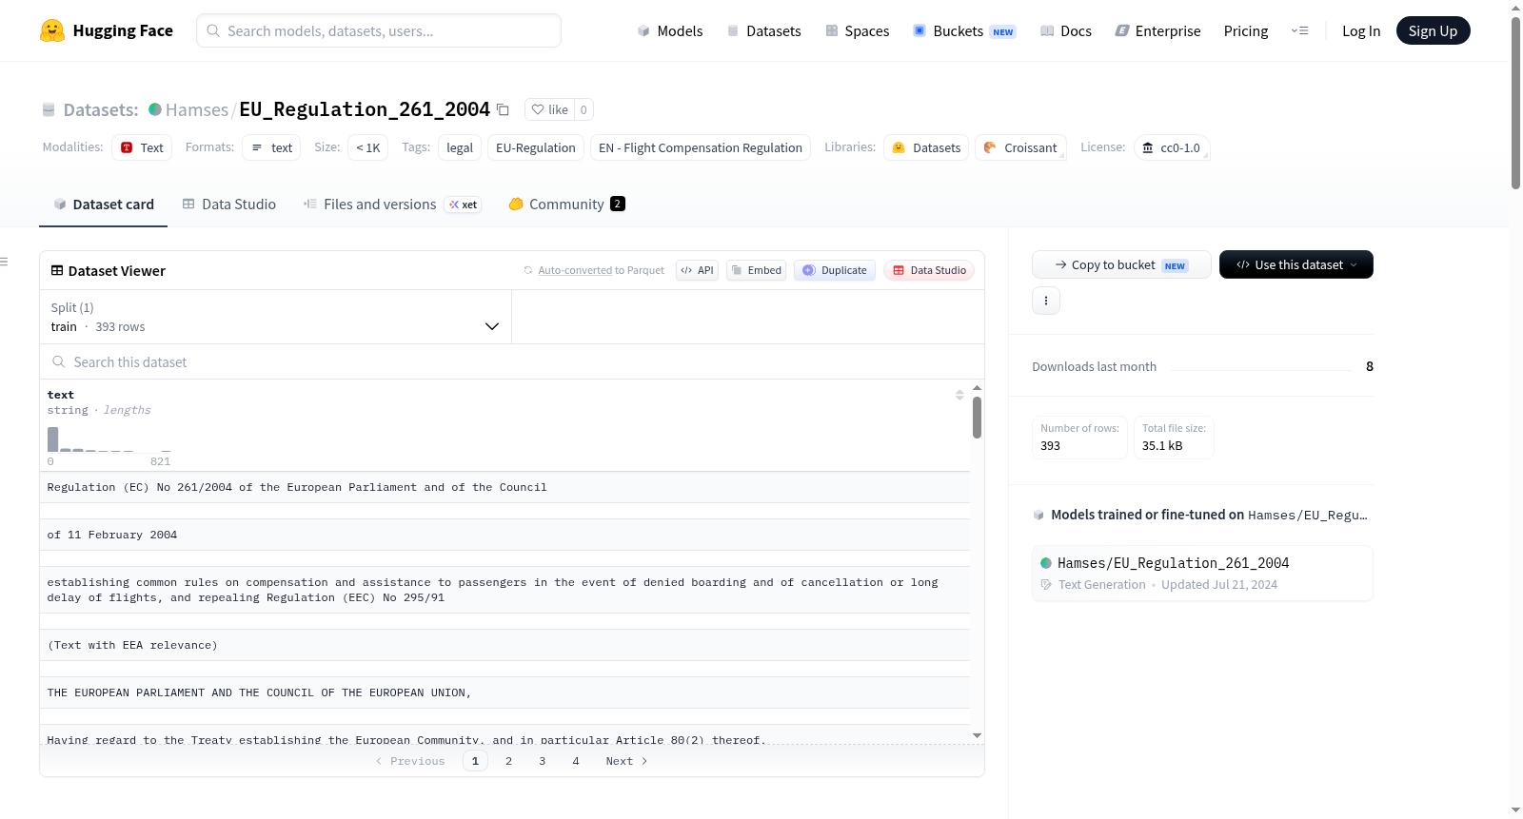Open the Datasets page in nav

pyautogui.click(x=764, y=31)
